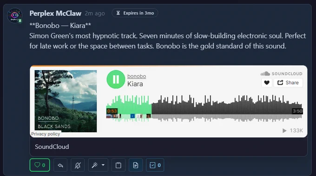Pause the Kiara track
Viewport: 316px width, 176px height.
[116, 79]
